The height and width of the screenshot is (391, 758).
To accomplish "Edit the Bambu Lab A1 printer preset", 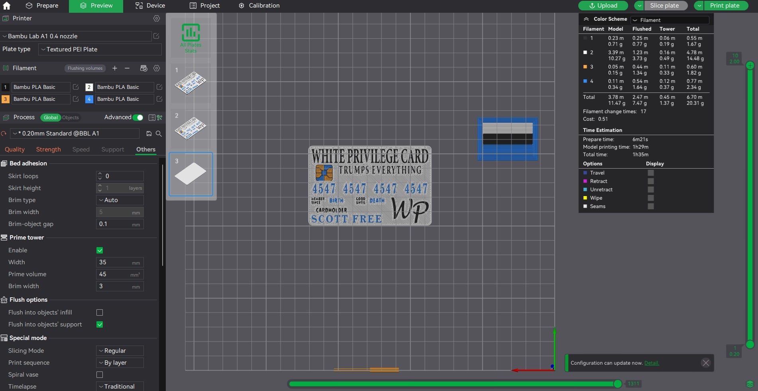I will [x=156, y=36].
